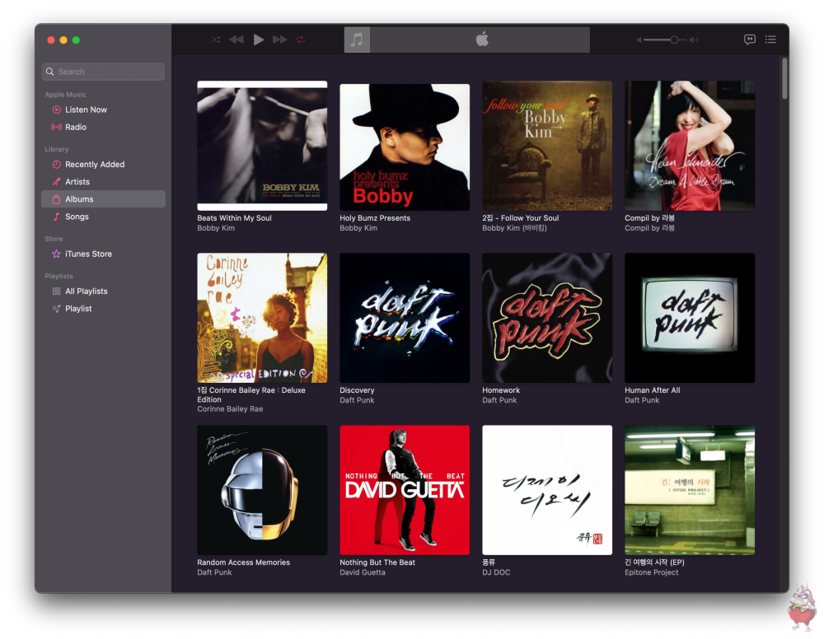Go to Recently Added
Viewport: 824px width, 639px height.
coord(103,165)
